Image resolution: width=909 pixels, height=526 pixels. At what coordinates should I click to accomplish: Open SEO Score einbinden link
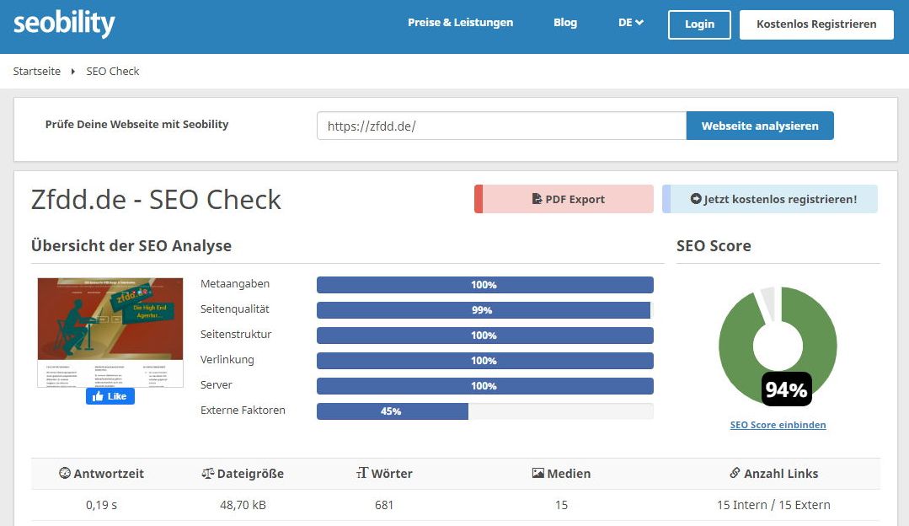point(778,425)
